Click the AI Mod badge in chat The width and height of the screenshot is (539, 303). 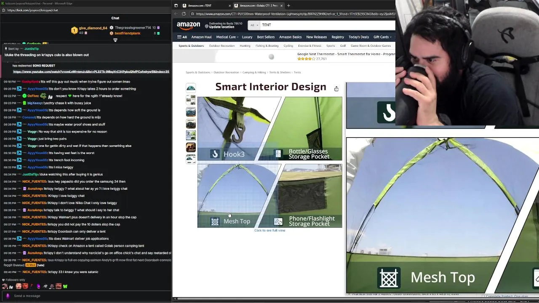(x=31, y=265)
